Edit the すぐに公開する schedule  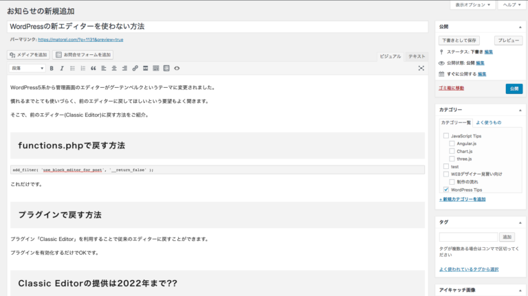coord(482,74)
